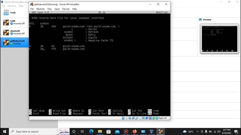Select the Galih powered off VM

(14, 22)
